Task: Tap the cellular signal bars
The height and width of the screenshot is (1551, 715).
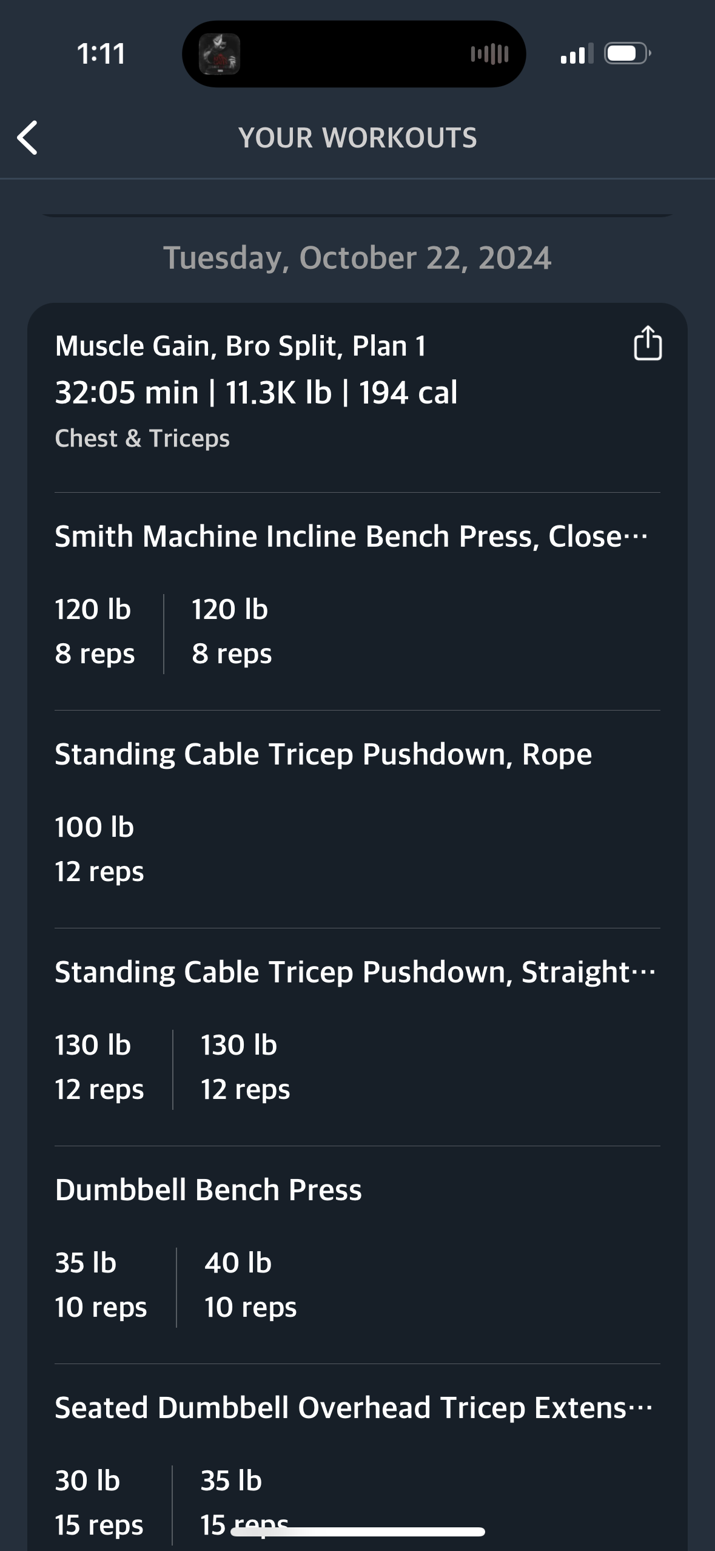Action: [x=576, y=55]
